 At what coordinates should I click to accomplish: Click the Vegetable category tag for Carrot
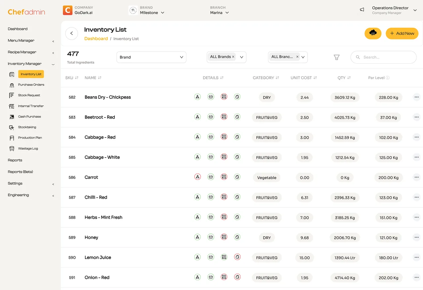coord(267,177)
